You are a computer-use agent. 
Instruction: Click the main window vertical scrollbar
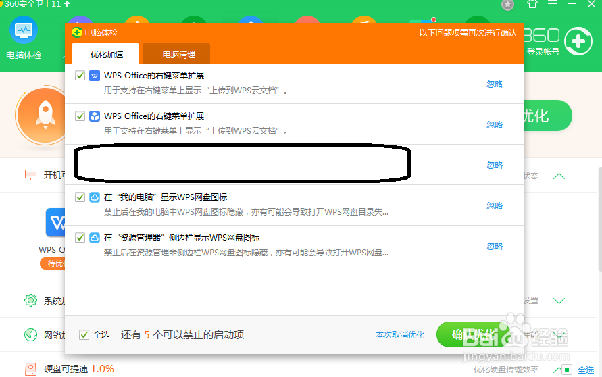click(600, 219)
